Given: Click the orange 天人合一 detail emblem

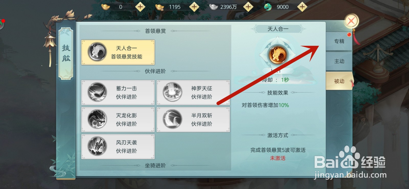Looking at the screenshot, I should [278, 55].
